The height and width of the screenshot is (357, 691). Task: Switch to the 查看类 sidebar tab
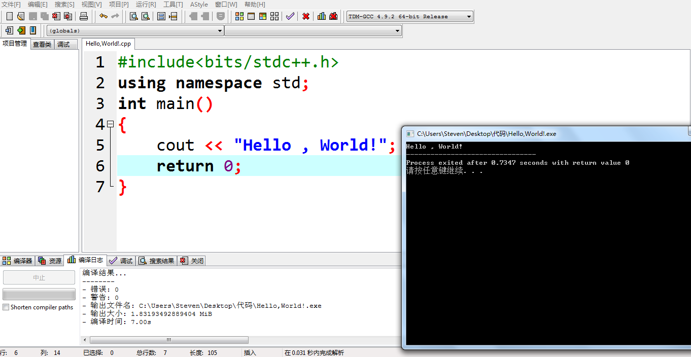42,45
